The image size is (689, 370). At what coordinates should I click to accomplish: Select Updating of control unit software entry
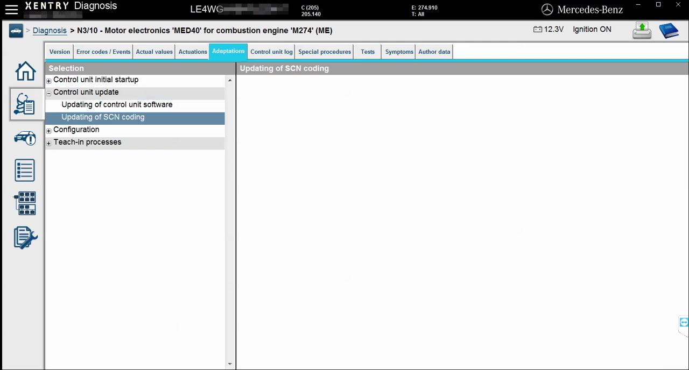(x=117, y=104)
